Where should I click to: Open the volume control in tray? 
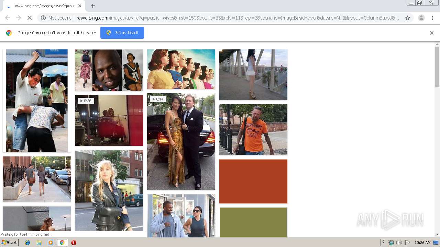click(399, 243)
